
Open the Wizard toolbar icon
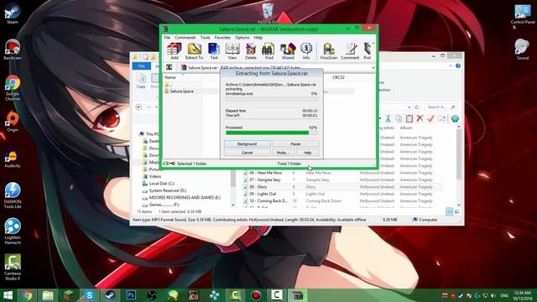[x=288, y=51]
